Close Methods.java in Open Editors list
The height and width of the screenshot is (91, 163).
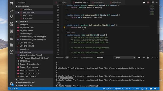click(19, 12)
